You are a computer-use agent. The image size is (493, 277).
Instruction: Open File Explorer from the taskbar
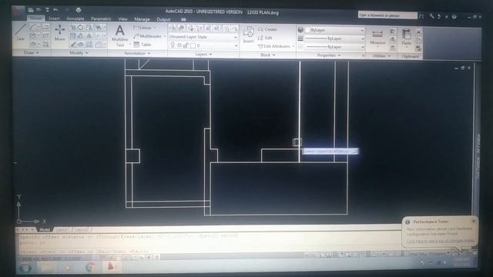(x=47, y=268)
